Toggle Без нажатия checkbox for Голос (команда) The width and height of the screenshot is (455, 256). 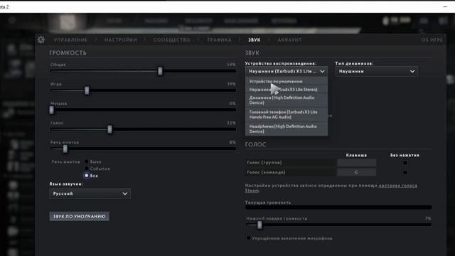[x=405, y=172]
